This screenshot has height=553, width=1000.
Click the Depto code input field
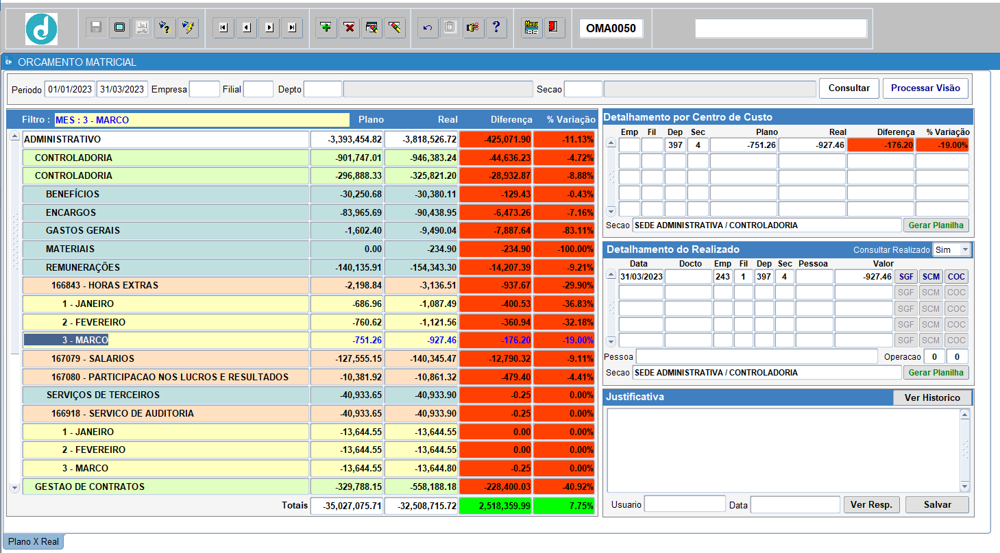[323, 89]
